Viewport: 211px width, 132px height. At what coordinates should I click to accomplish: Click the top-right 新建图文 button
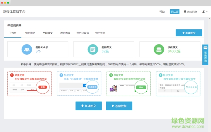tap(189, 33)
